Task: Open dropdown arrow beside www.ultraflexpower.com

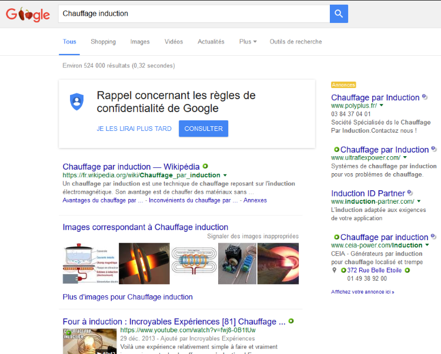Action: pos(405,157)
